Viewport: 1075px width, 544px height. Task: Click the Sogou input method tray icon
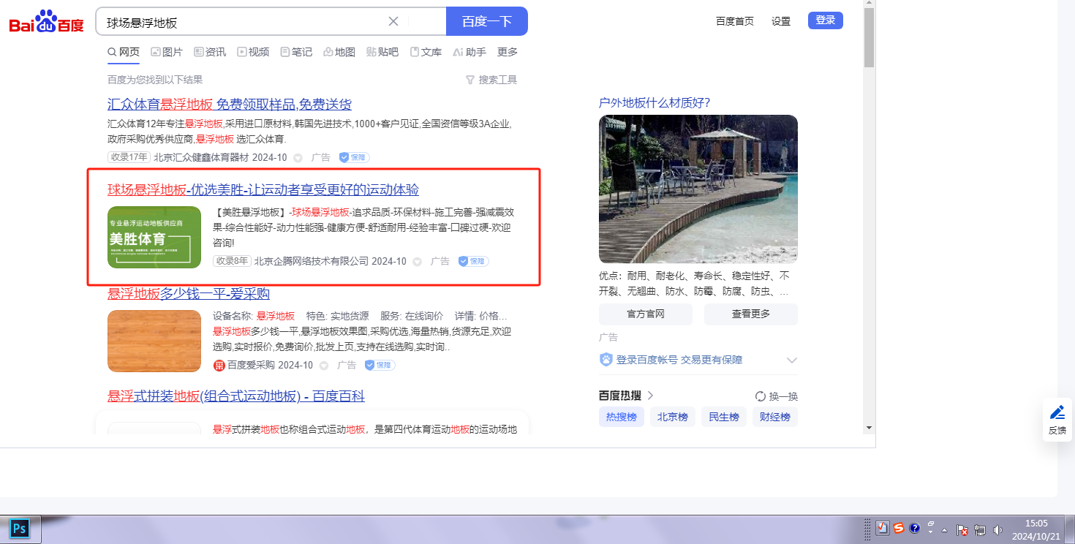(x=899, y=528)
